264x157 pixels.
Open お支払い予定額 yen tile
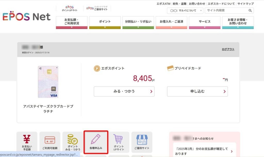click(x=27, y=142)
